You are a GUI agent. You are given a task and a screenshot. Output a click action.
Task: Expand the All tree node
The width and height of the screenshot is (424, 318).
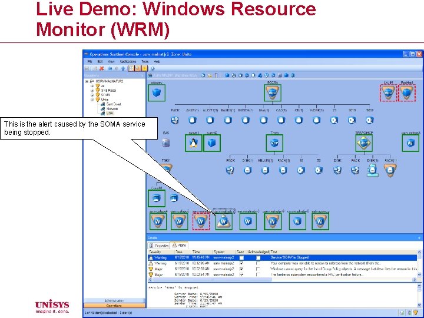(92, 86)
